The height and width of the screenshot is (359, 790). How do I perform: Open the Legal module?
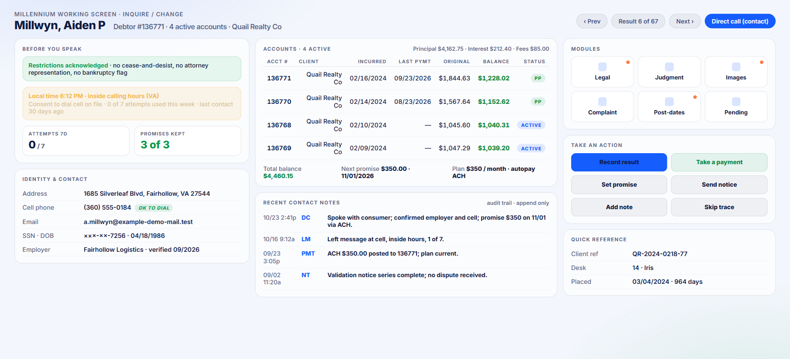tap(602, 72)
